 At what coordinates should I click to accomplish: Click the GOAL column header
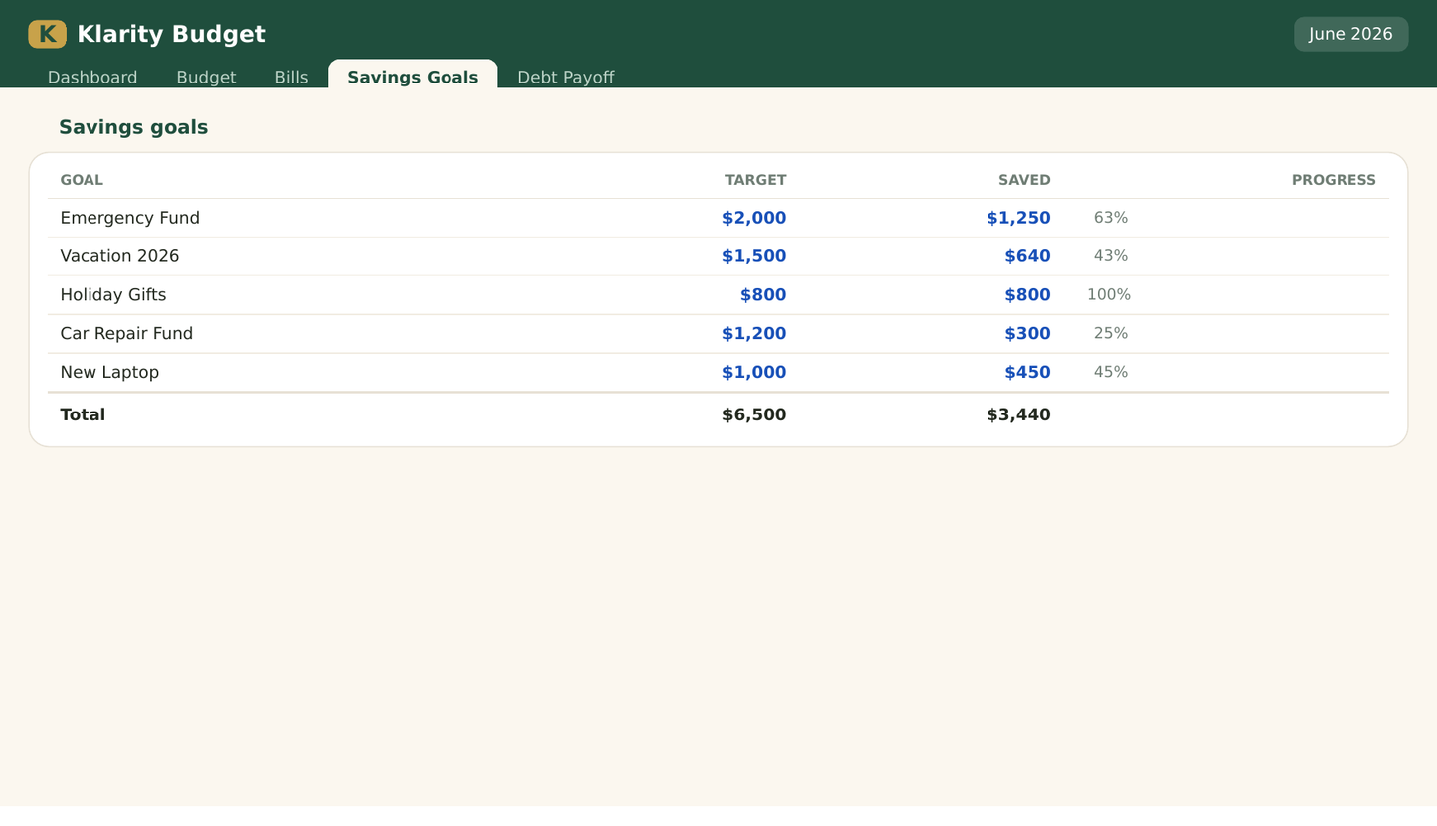pos(82,180)
